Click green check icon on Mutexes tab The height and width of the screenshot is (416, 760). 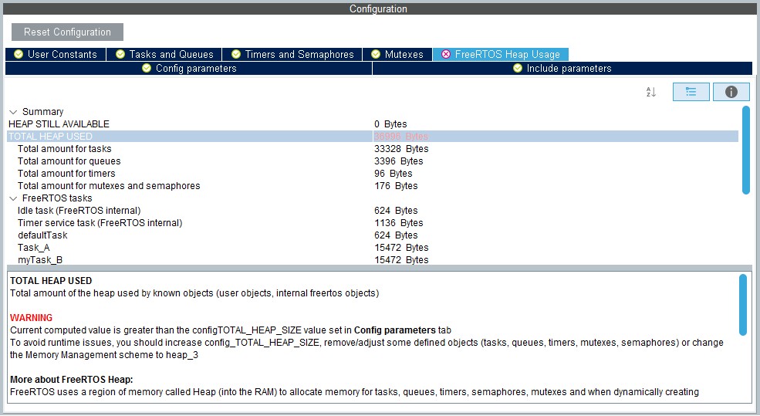(x=376, y=54)
